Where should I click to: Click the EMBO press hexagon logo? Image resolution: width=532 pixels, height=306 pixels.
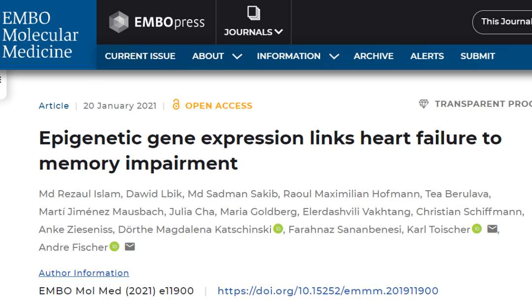click(x=119, y=22)
